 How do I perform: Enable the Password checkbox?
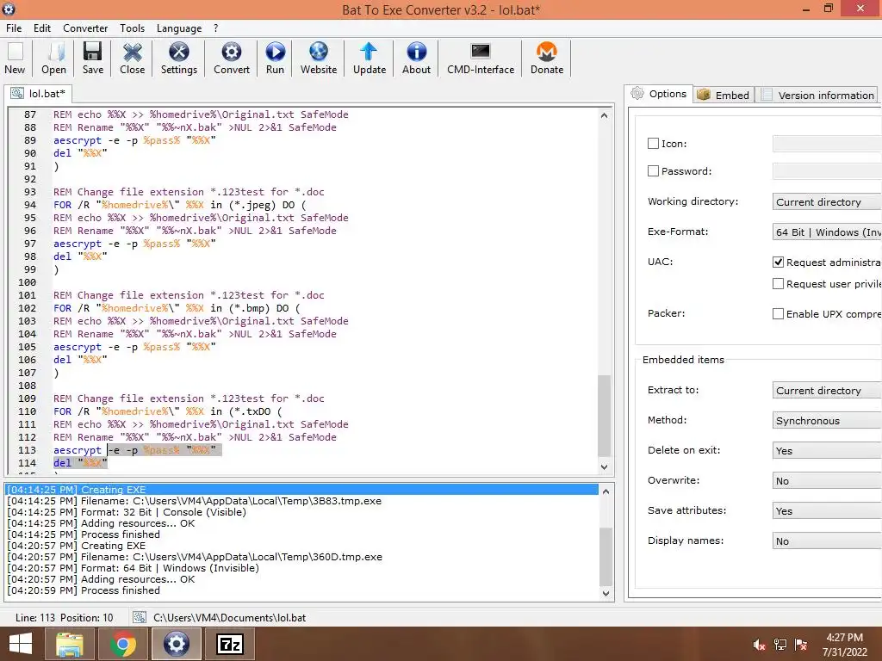click(653, 171)
